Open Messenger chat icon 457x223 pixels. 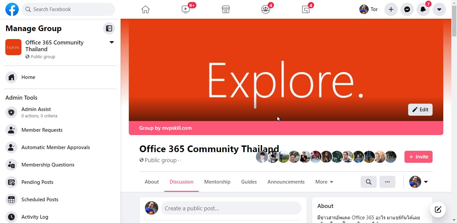coord(407,9)
